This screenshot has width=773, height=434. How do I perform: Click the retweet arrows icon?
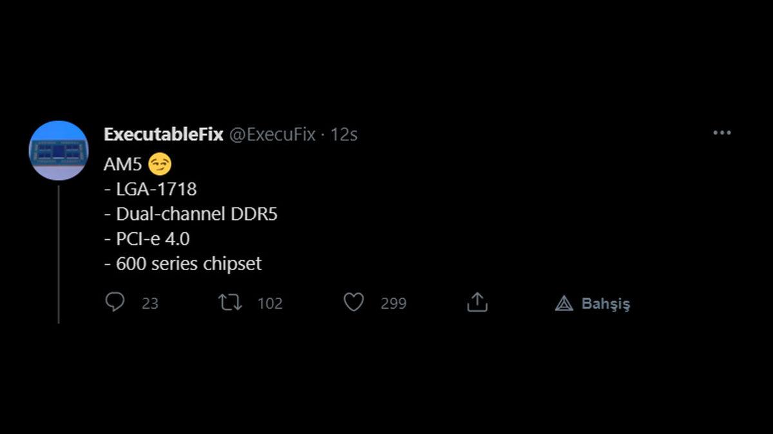(x=230, y=302)
